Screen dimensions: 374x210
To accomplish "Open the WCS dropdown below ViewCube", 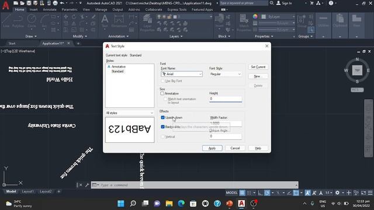I will (x=357, y=90).
